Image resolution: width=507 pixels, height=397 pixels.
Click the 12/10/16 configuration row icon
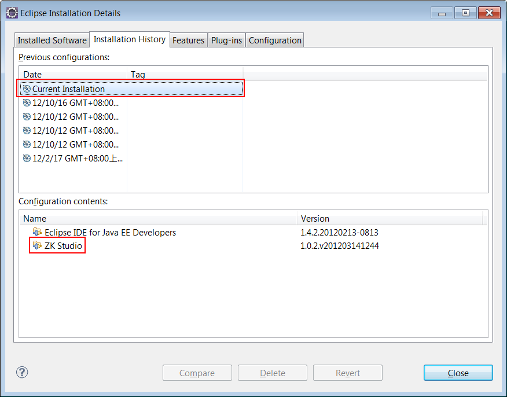(27, 103)
